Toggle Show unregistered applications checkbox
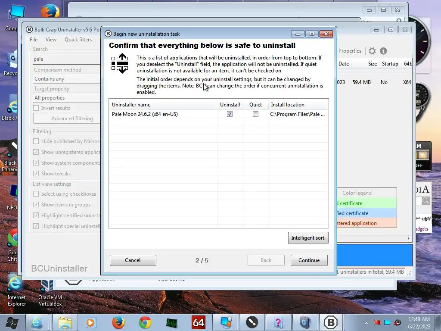 (36, 152)
